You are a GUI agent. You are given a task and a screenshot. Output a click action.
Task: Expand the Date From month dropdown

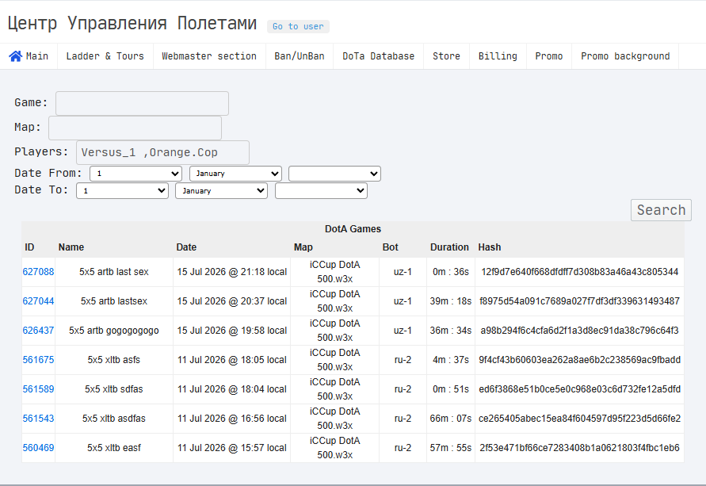coord(235,174)
